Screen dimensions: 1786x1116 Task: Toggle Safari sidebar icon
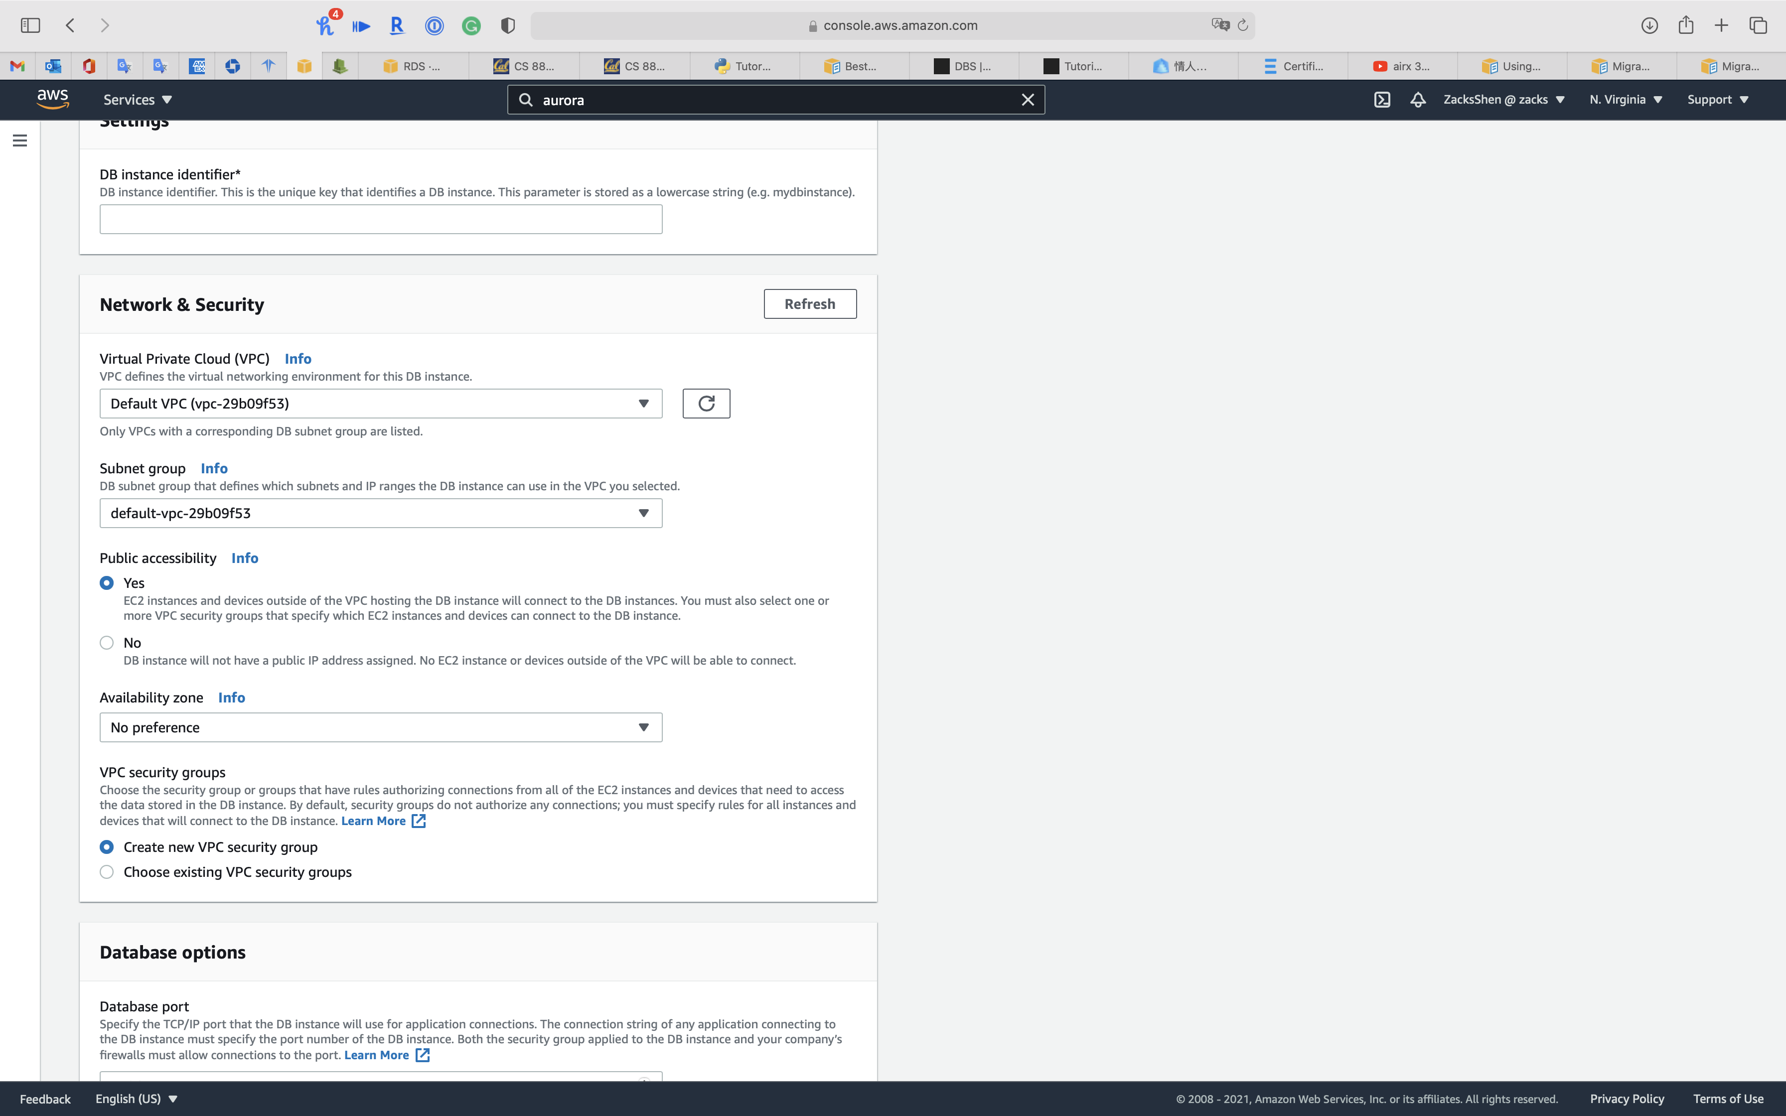point(30,26)
